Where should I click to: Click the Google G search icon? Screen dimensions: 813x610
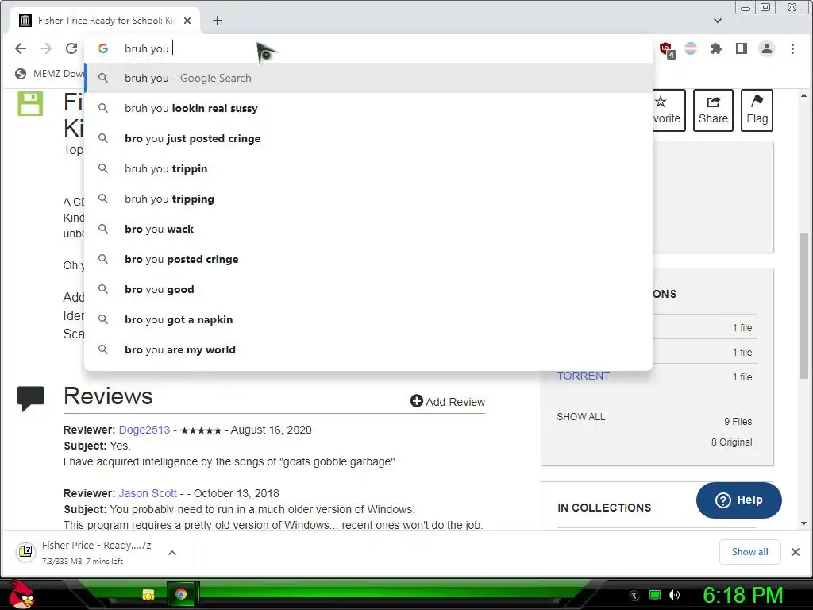tap(103, 48)
